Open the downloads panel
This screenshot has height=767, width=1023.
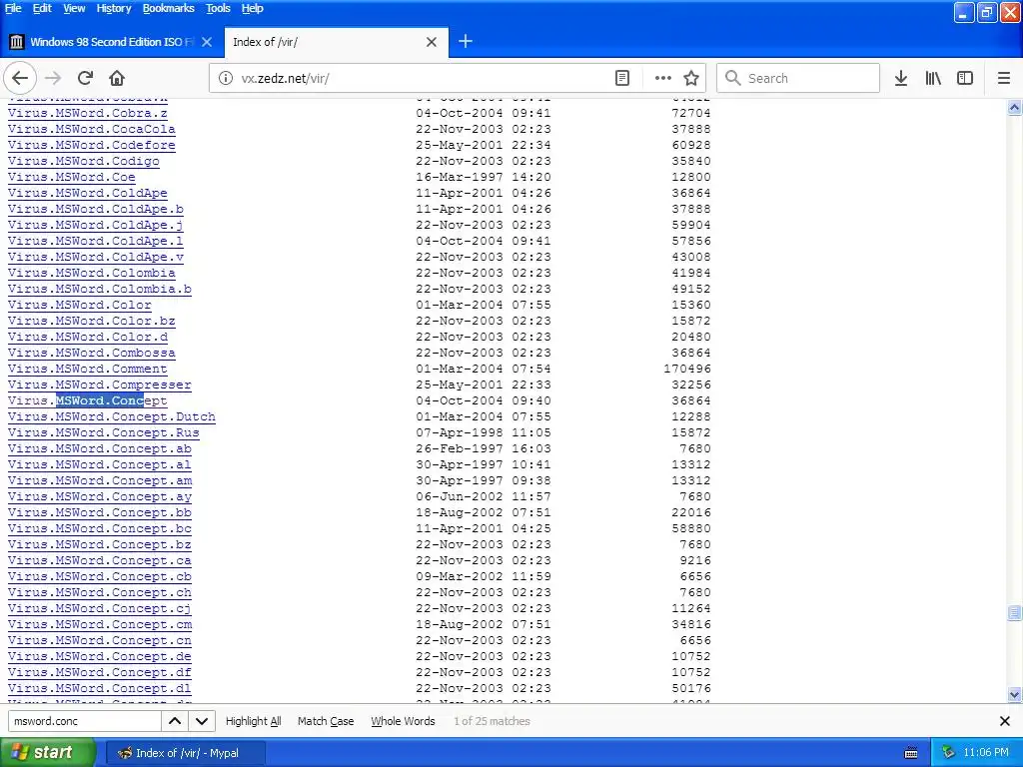tap(901, 78)
